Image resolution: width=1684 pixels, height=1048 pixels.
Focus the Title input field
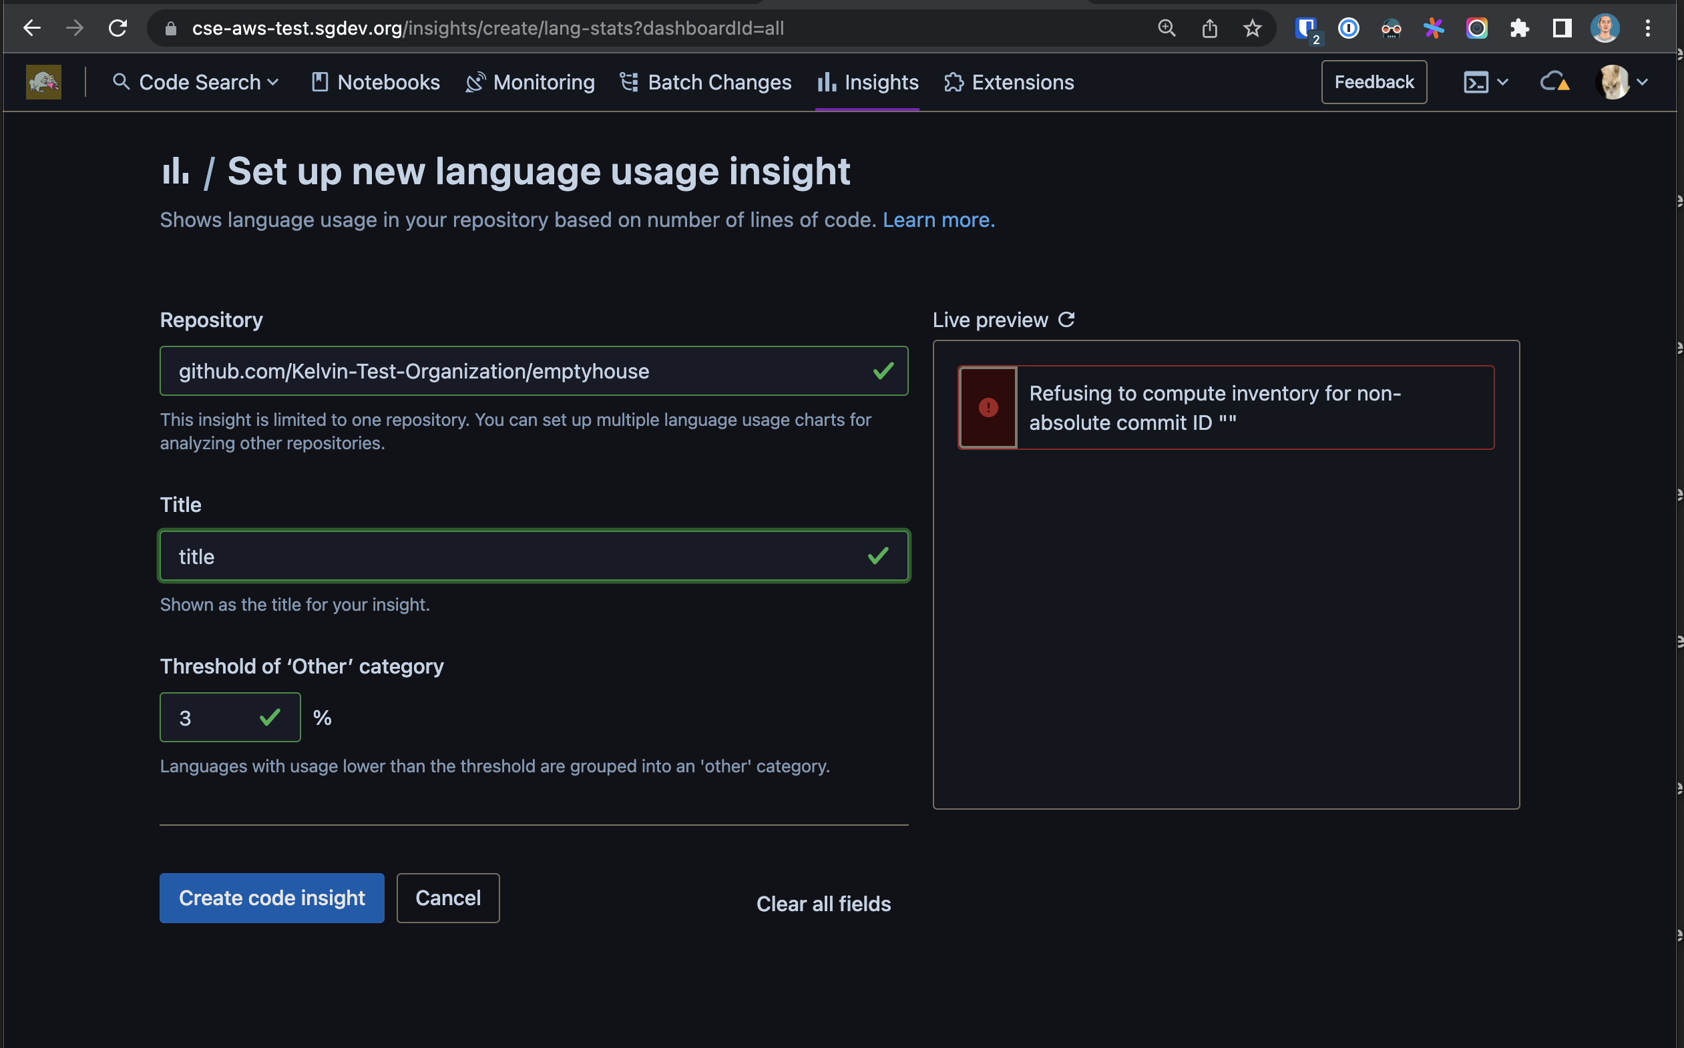pos(534,557)
